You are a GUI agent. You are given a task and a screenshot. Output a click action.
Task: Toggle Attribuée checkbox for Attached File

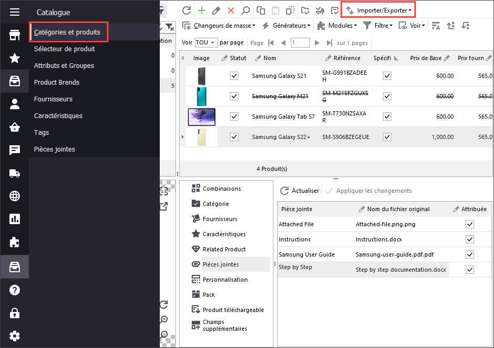tap(470, 224)
